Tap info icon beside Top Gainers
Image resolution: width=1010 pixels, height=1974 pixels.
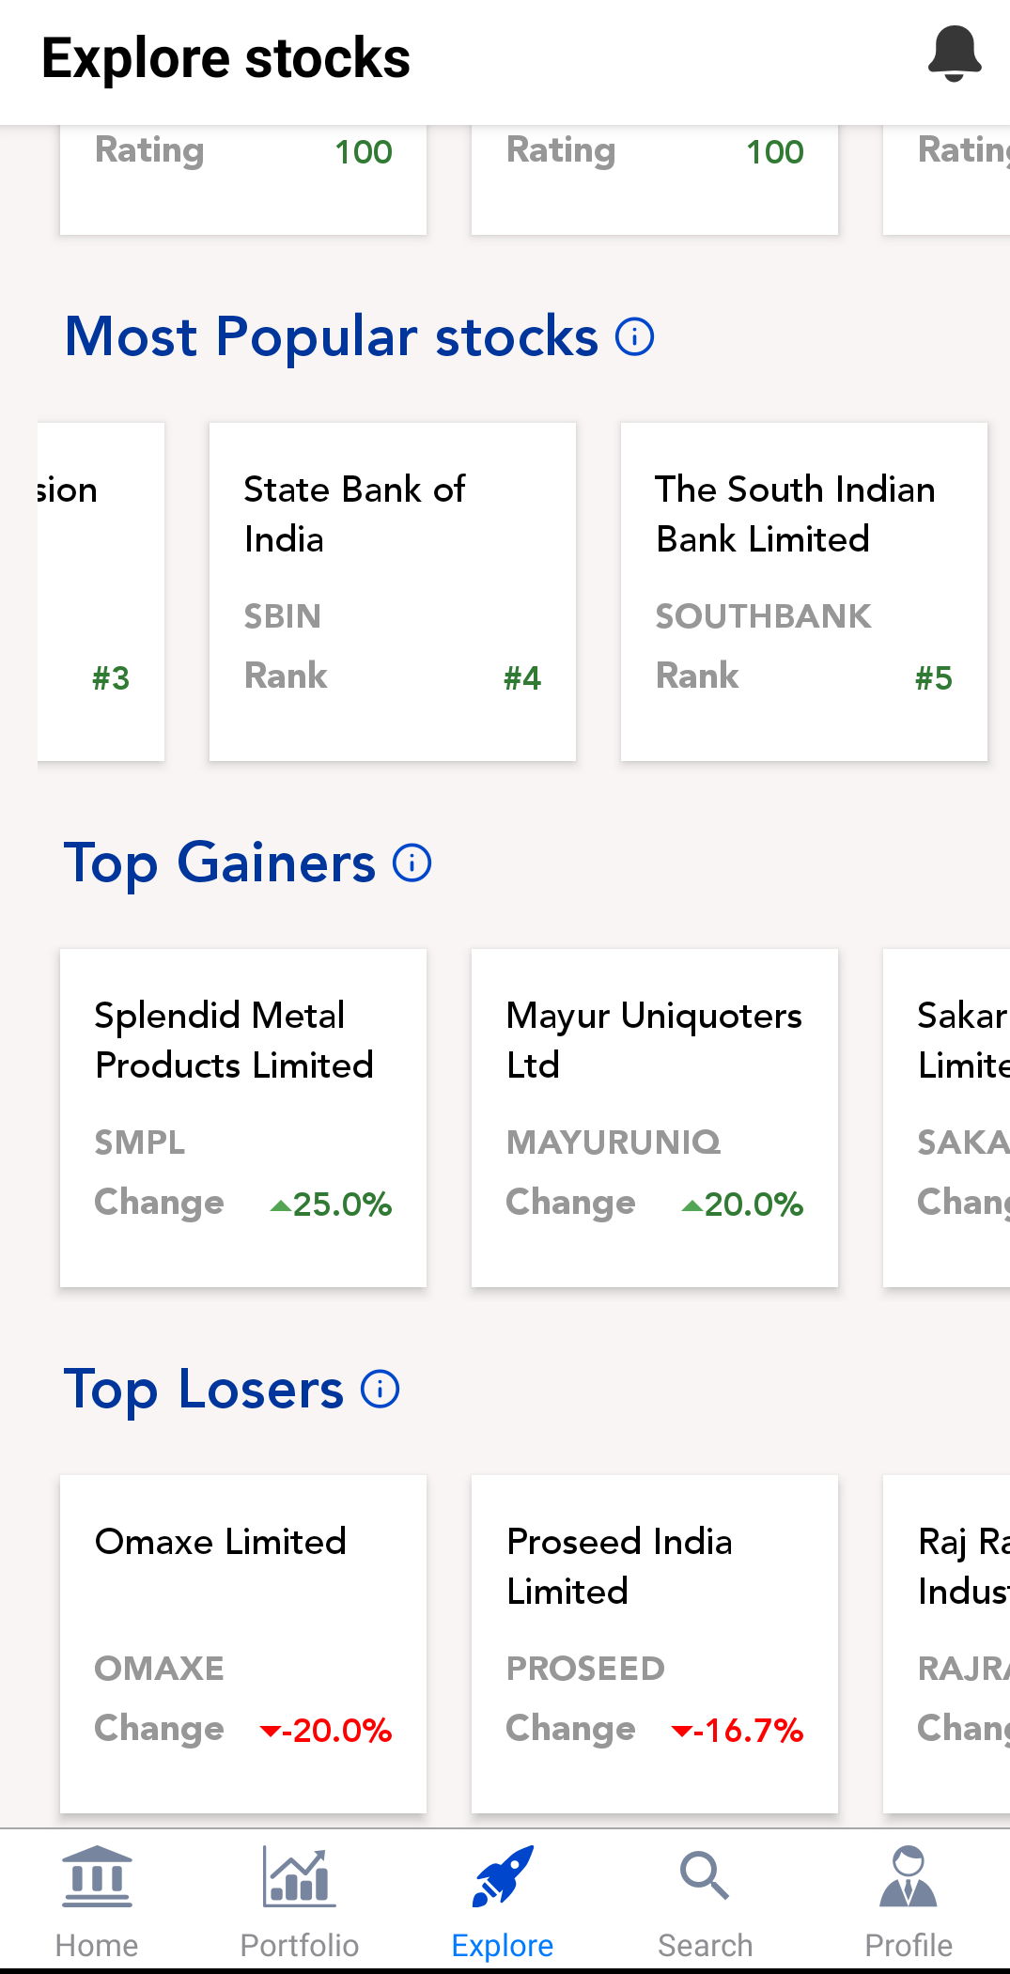(x=412, y=863)
